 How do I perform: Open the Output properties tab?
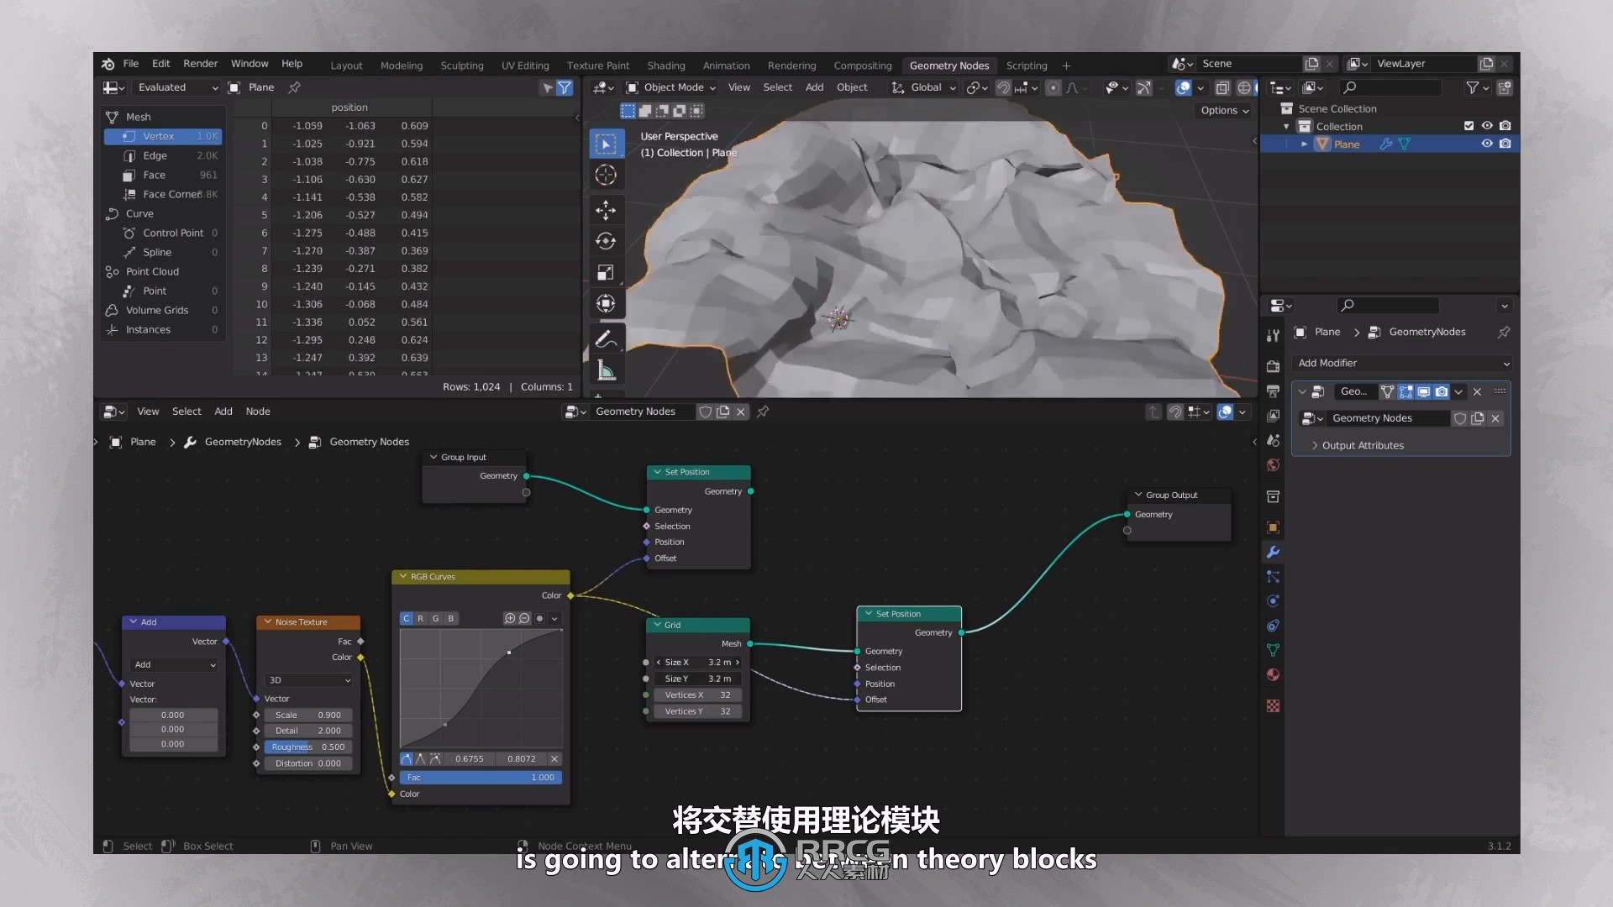1273,391
